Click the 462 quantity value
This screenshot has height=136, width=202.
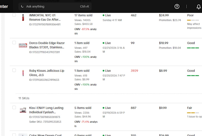(133, 15)
